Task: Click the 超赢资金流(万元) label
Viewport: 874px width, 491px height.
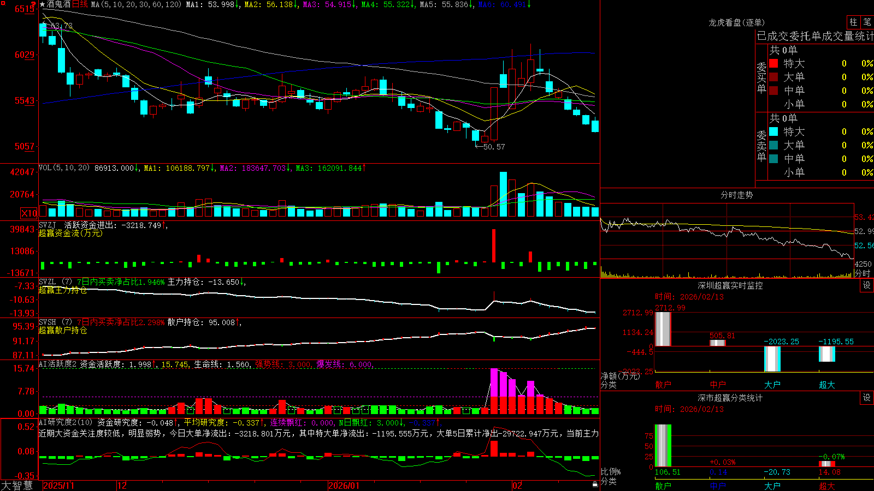Action: 70,233
